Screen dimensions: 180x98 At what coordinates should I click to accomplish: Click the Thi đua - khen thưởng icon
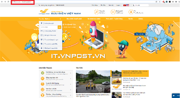[43, 95]
